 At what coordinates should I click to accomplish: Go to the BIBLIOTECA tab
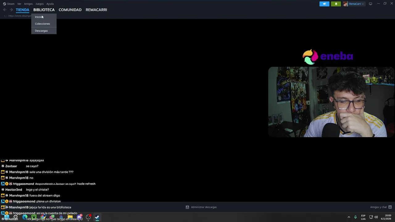[44, 10]
